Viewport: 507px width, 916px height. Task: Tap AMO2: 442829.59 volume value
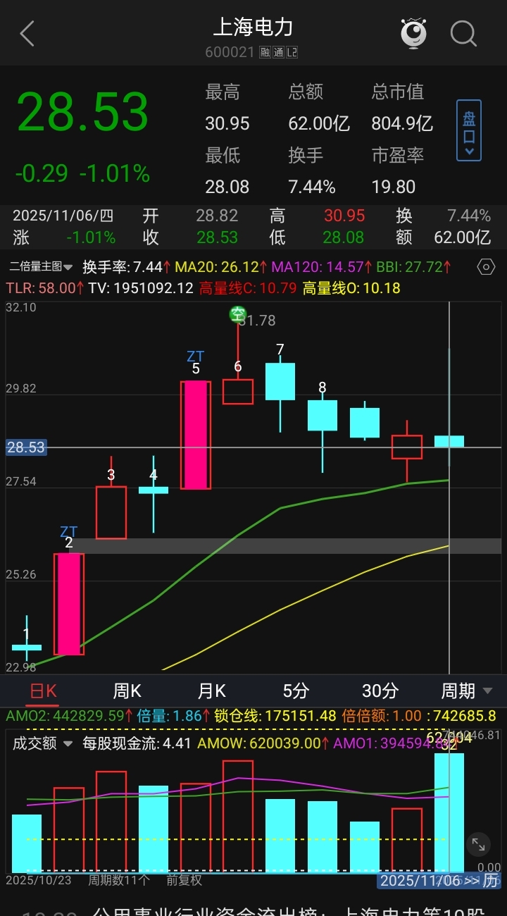70,716
